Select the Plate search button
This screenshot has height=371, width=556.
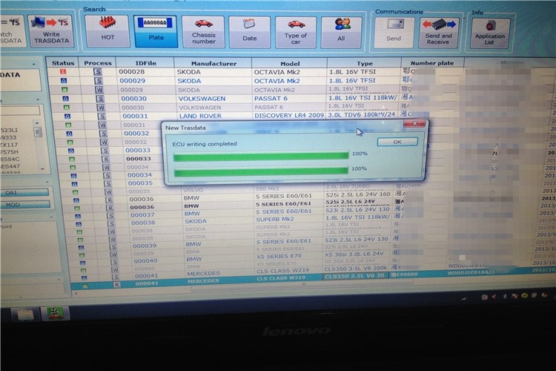point(156,31)
